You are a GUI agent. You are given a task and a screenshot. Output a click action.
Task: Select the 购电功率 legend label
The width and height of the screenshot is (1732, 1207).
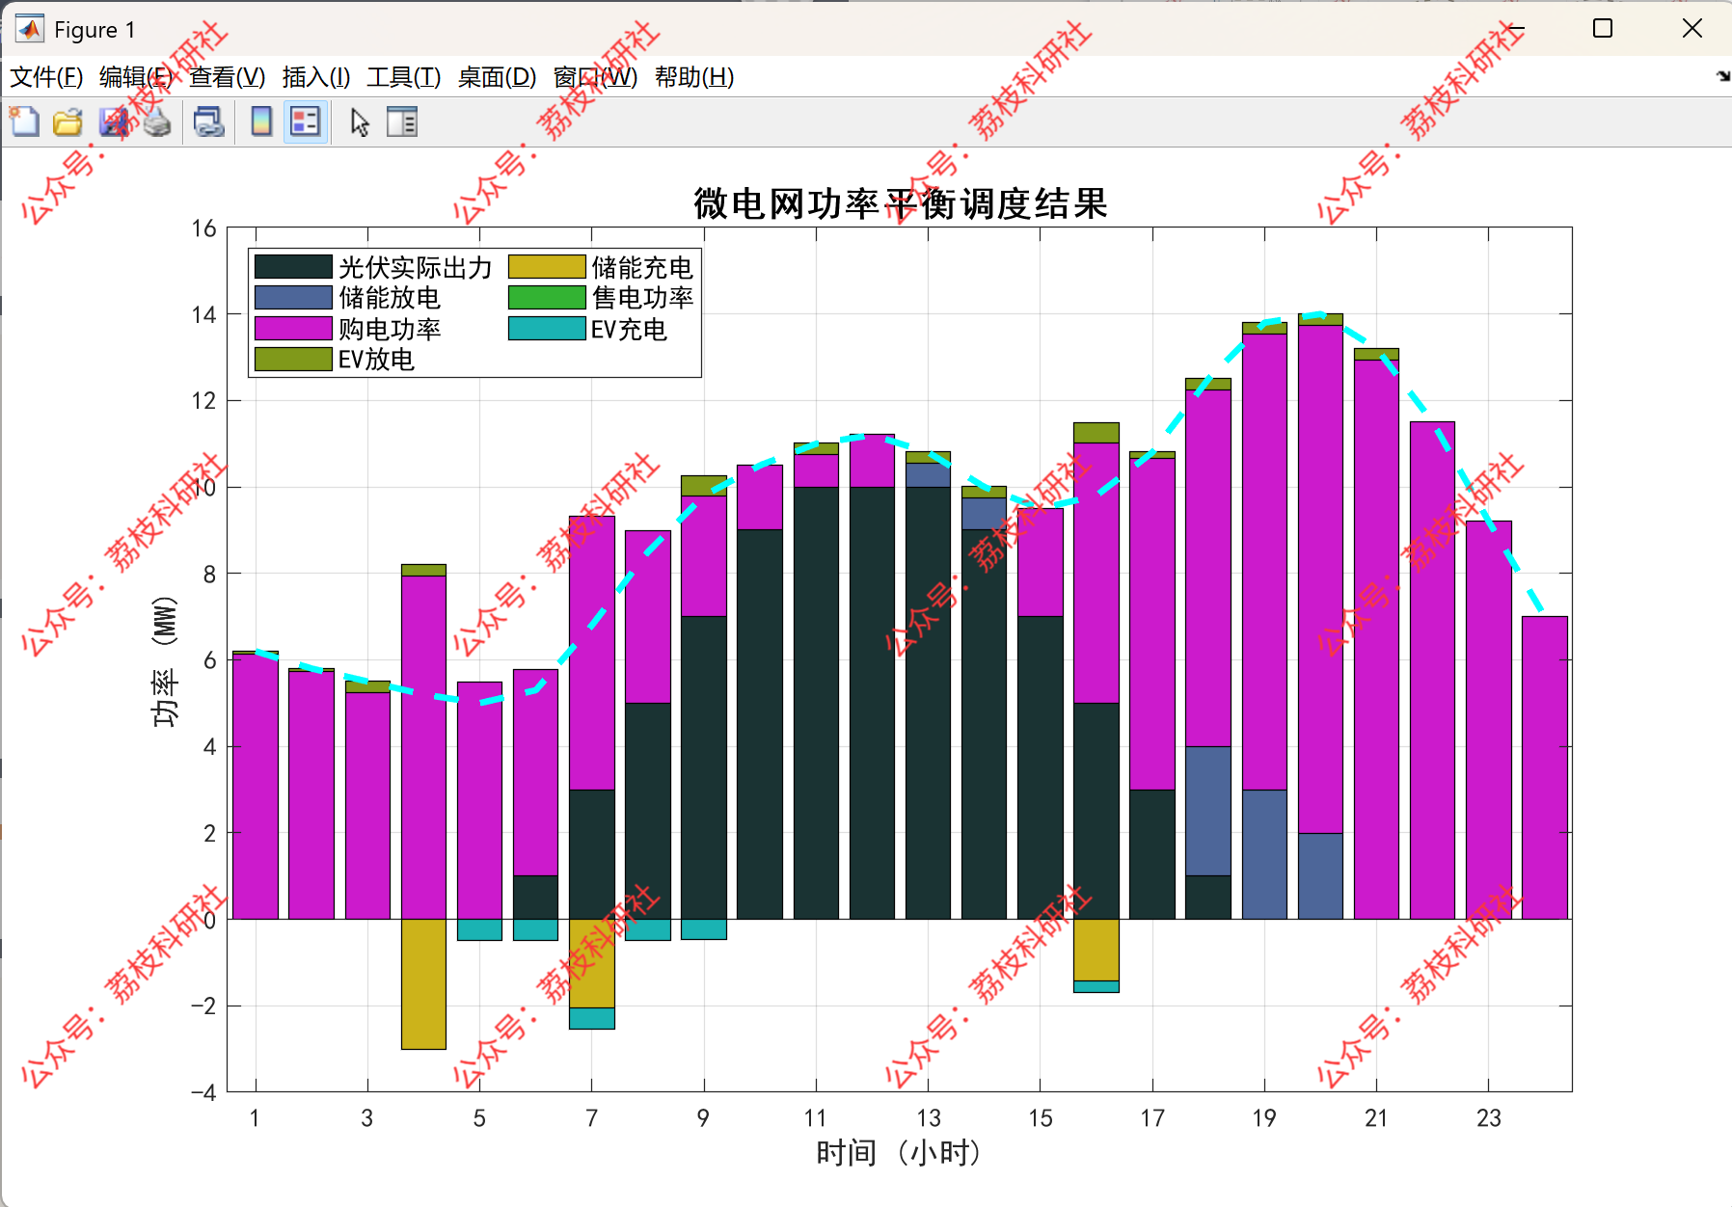click(x=390, y=329)
